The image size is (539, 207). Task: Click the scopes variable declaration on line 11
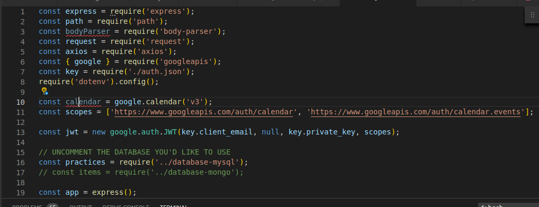click(x=79, y=112)
